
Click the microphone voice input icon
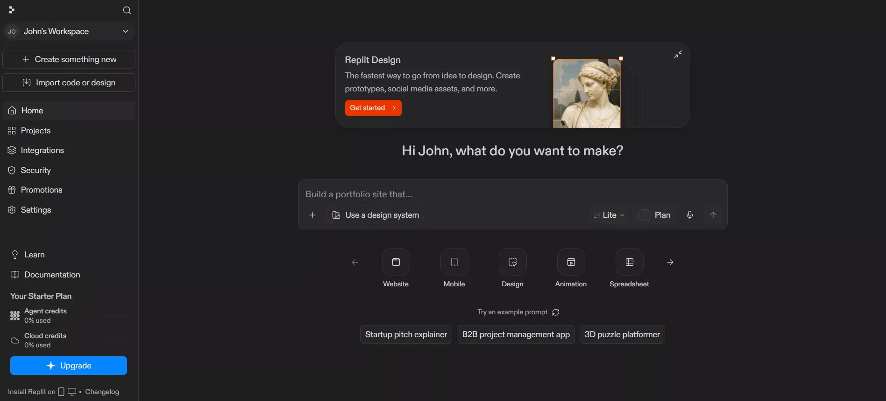[x=690, y=215]
